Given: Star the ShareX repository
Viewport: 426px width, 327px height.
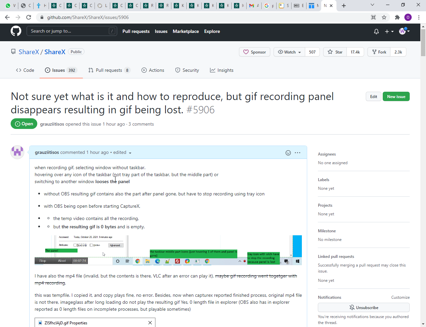Looking at the screenshot, I should click(x=334, y=52).
